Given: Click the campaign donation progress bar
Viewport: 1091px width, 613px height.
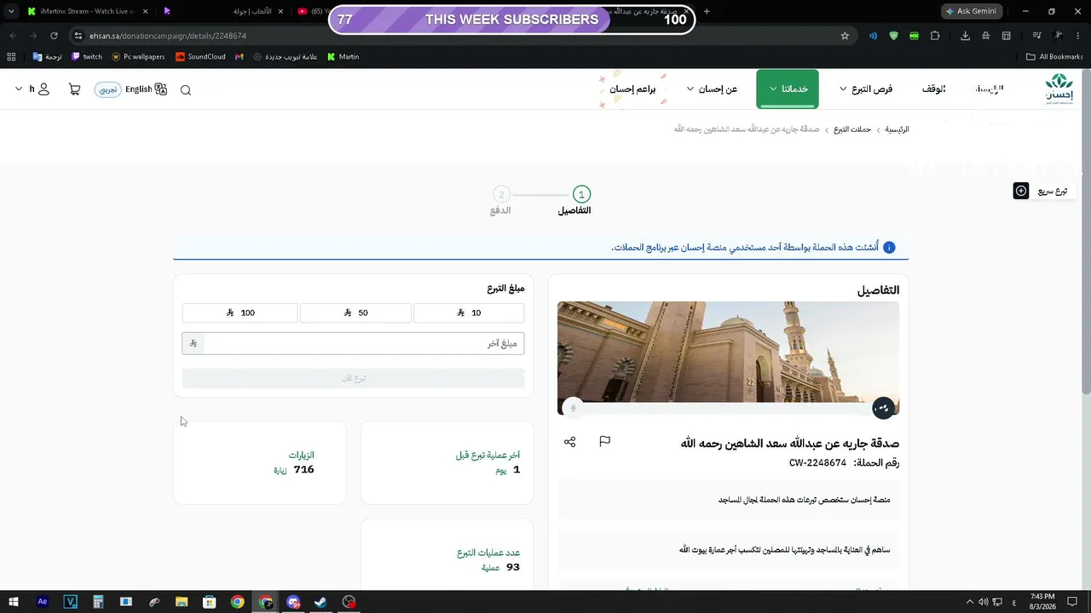Looking at the screenshot, I should tap(728, 409).
